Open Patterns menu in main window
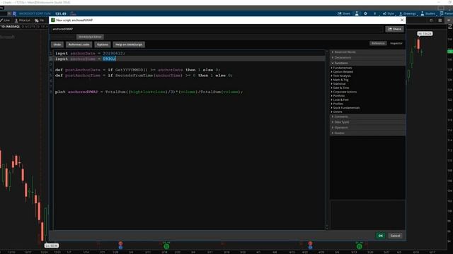Viewport: 453px width, 254px height. (447, 13)
